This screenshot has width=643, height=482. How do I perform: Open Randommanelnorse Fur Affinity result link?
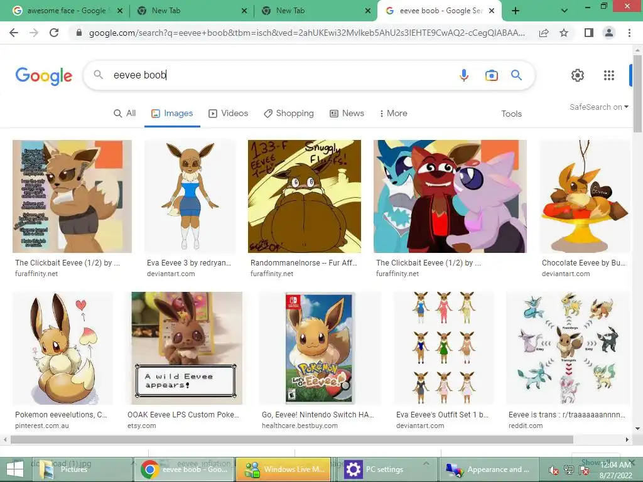click(304, 268)
